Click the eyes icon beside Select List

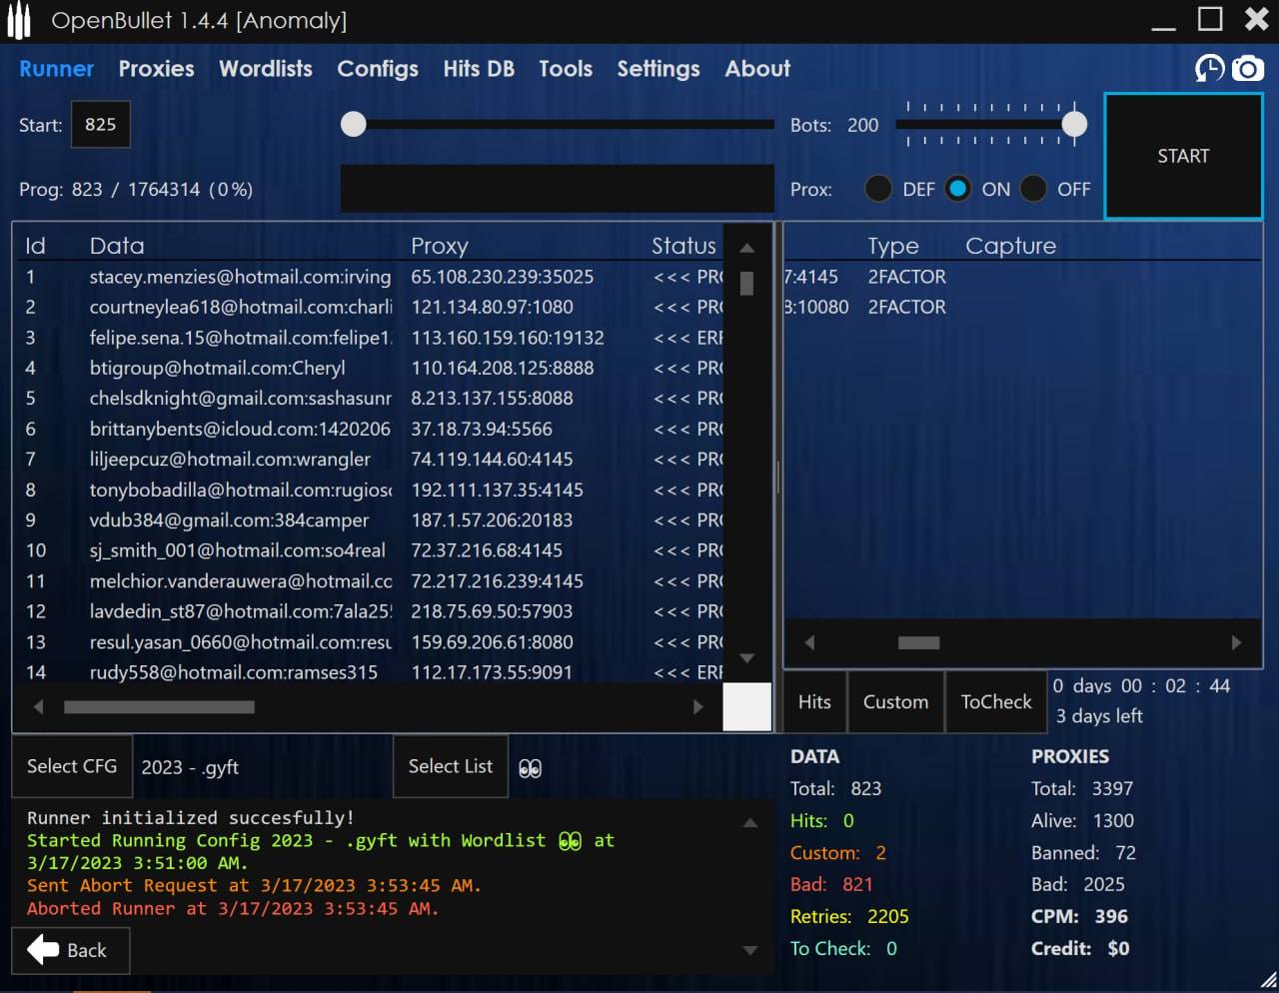[x=531, y=767]
